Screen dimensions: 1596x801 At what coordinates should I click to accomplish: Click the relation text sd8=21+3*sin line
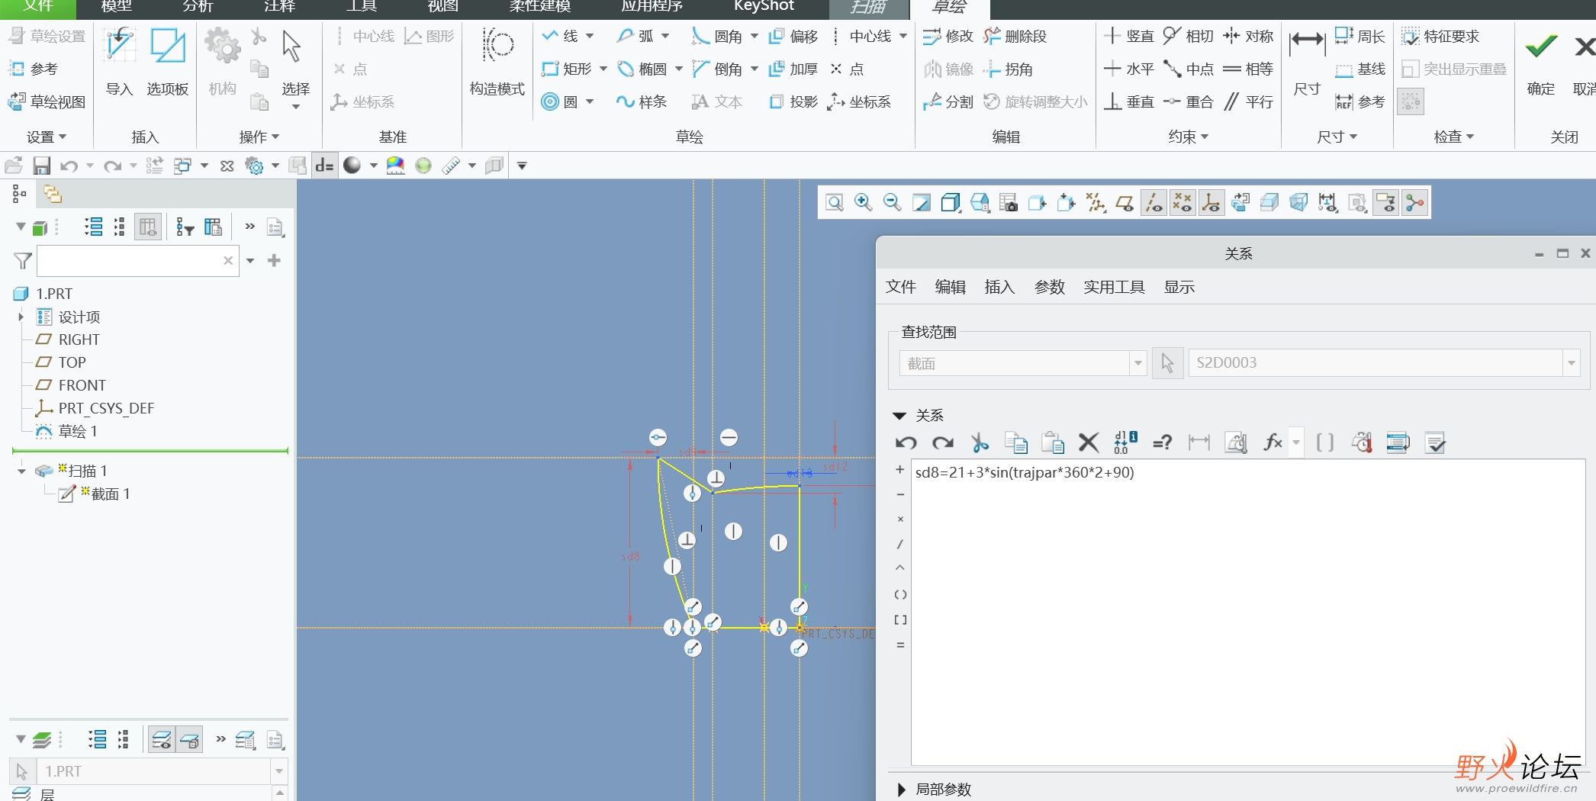pos(1024,472)
